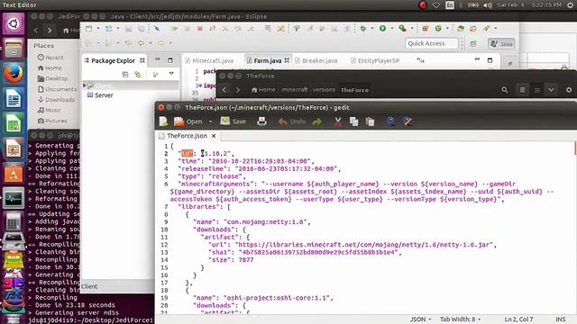Collapse all in Package Explorer toolbar
Viewport: 577px width, 324px height.
click(125, 75)
